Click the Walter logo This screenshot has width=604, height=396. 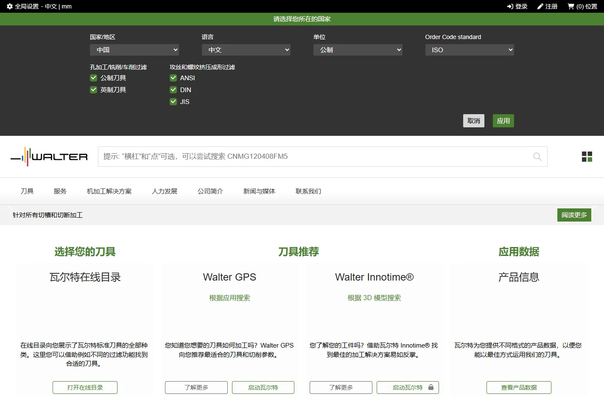[x=49, y=157]
